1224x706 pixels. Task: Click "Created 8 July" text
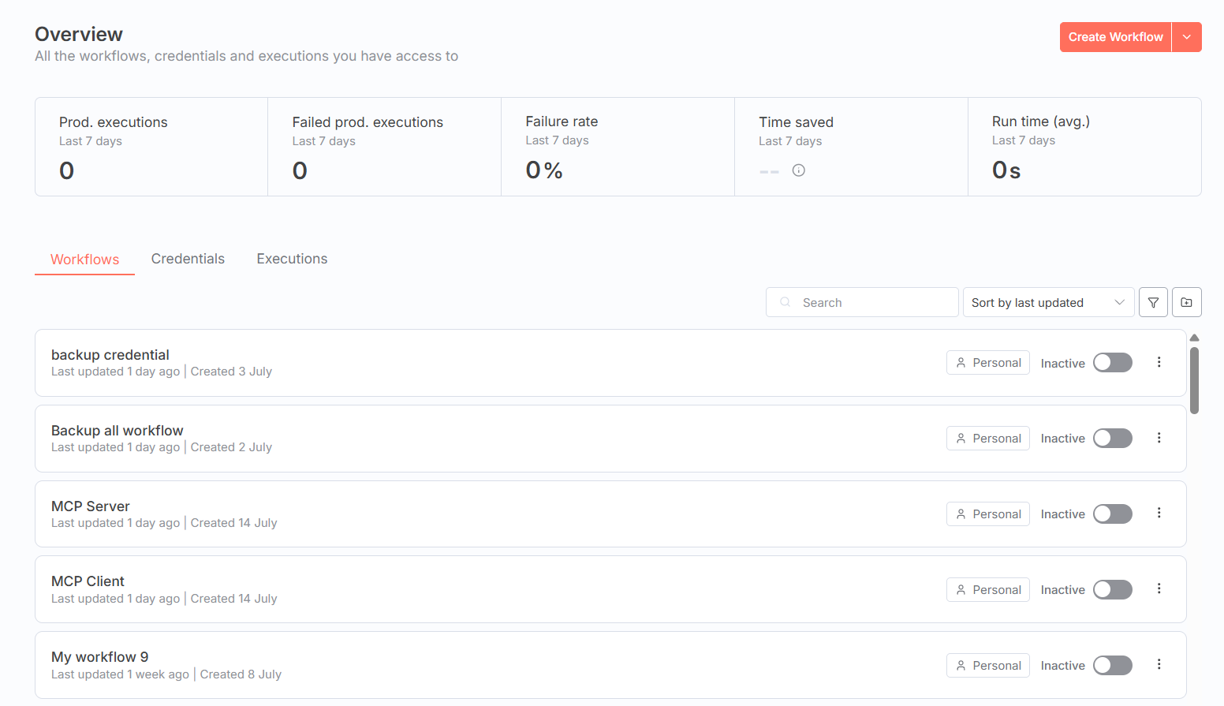point(241,674)
